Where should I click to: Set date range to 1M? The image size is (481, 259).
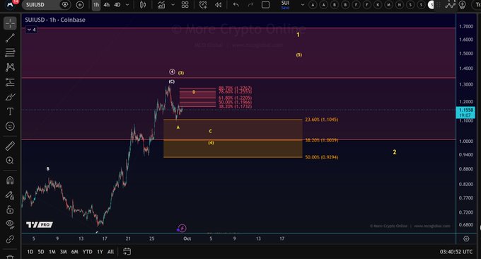[x=52, y=252]
